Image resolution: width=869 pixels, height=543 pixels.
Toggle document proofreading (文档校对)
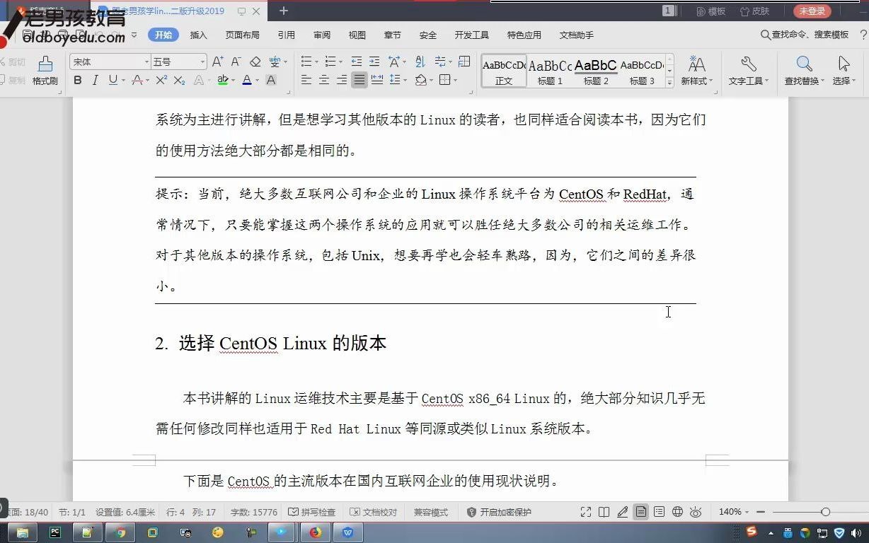point(374,512)
